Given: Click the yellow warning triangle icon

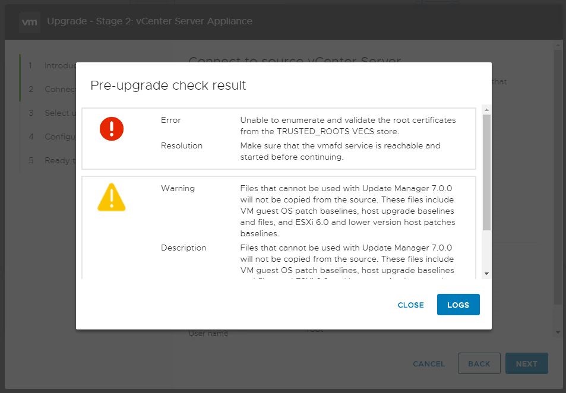Looking at the screenshot, I should pyautogui.click(x=112, y=198).
